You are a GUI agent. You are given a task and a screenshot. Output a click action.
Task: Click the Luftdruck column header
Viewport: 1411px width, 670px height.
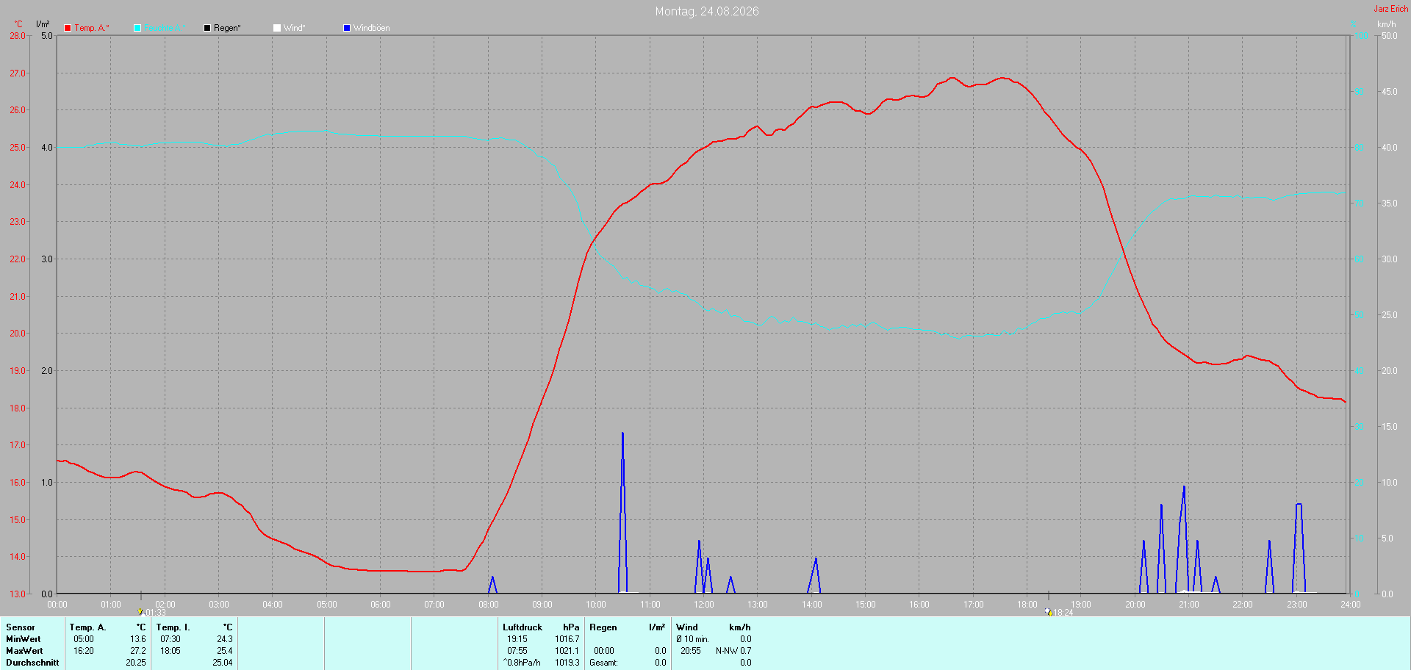point(523,627)
